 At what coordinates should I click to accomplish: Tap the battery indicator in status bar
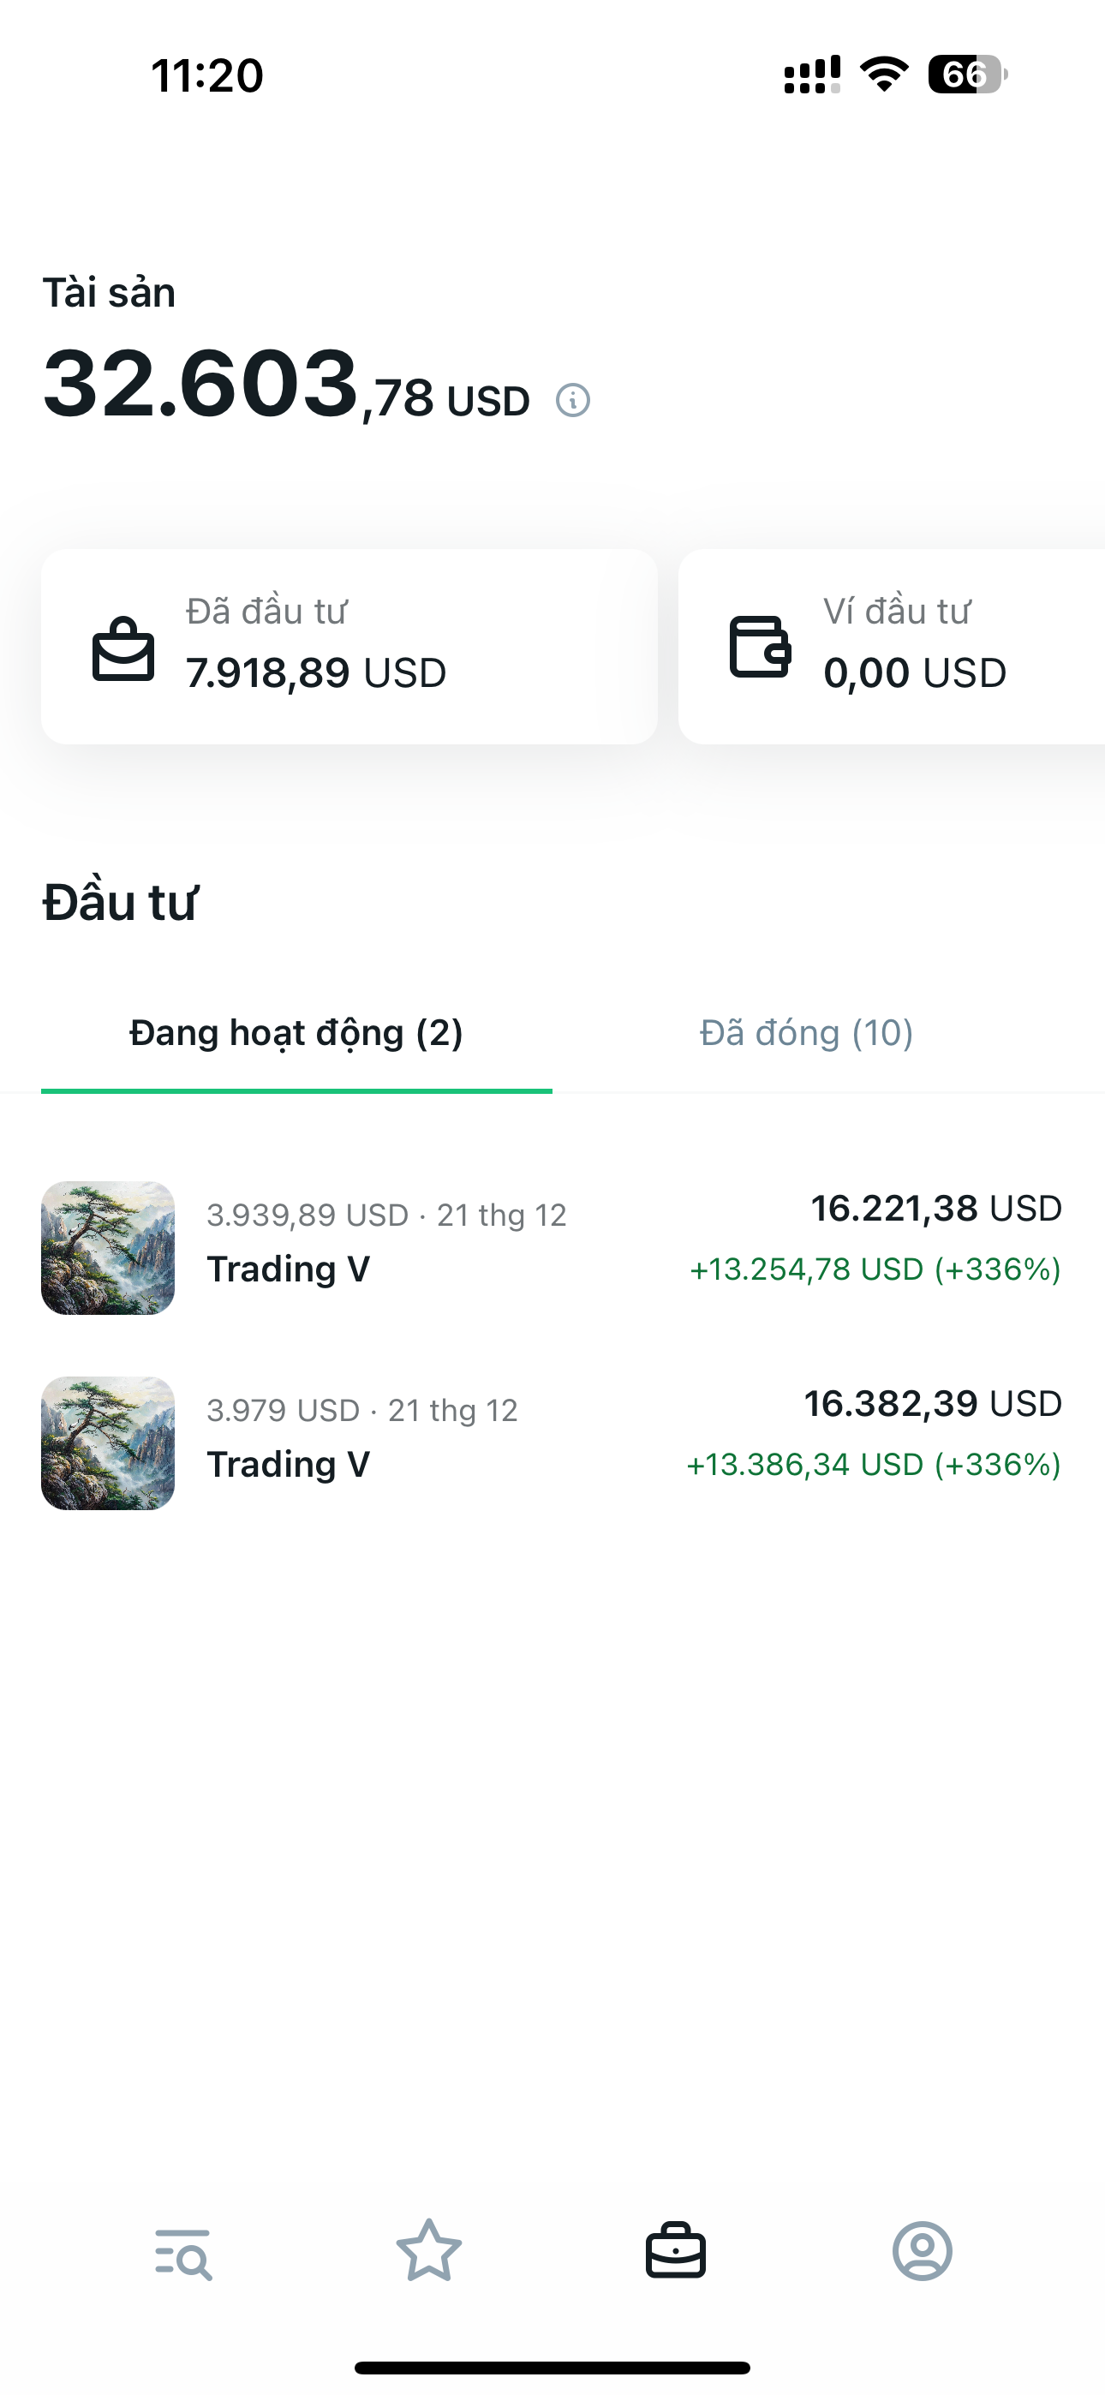point(967,75)
